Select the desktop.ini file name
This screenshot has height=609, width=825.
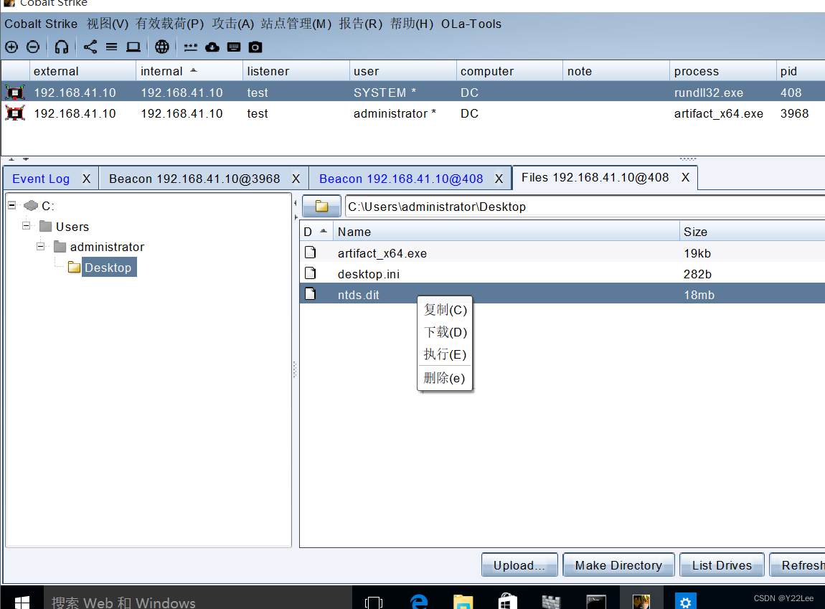[368, 274]
